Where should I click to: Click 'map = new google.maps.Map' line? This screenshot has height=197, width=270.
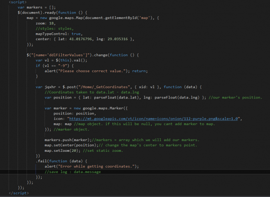click(x=93, y=18)
